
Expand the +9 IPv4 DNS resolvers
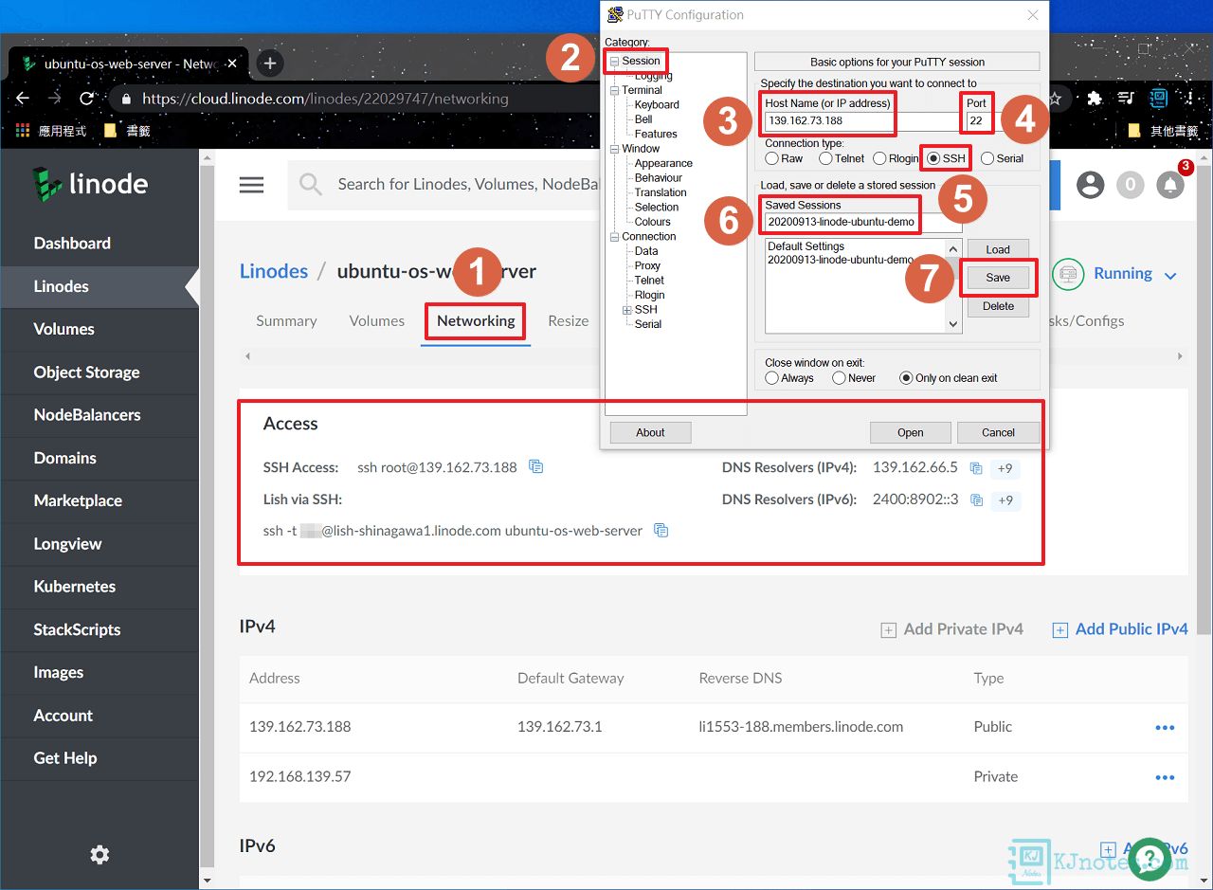(1005, 468)
